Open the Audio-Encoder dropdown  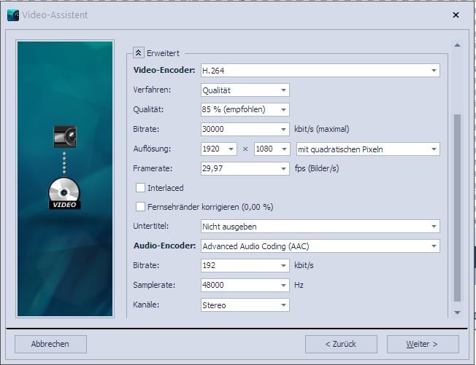point(320,246)
